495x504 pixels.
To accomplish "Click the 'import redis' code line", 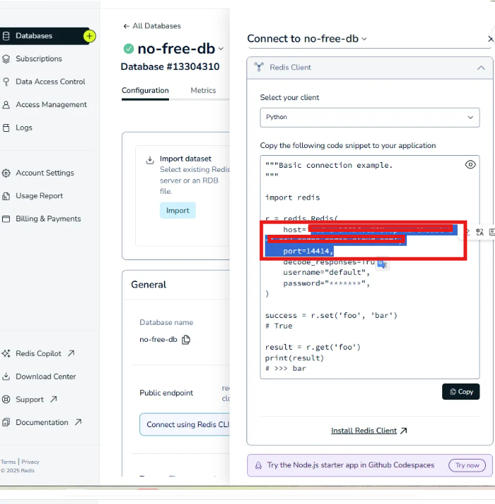I will [x=292, y=197].
